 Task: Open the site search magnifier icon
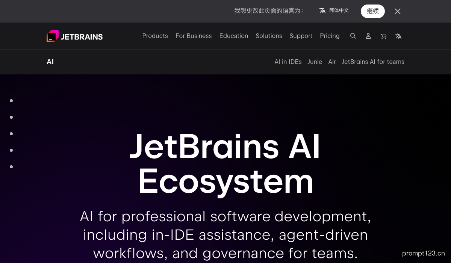click(353, 36)
